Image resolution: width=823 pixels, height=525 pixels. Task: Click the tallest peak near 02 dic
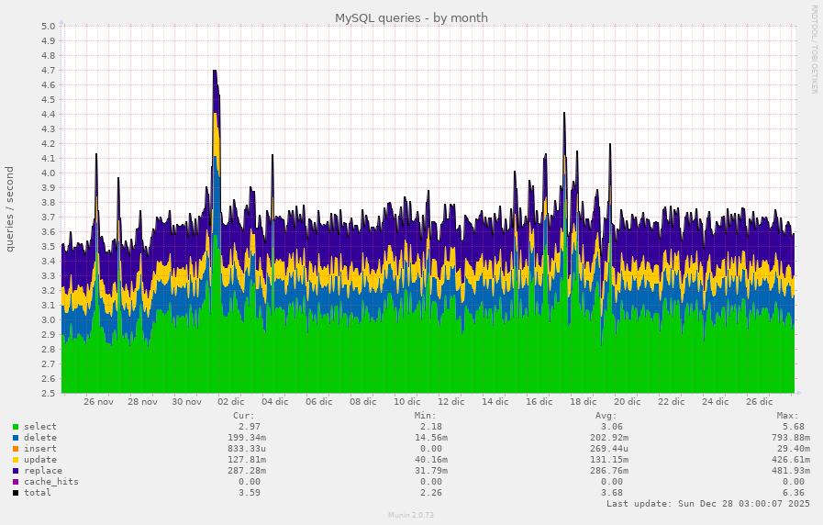[215, 72]
